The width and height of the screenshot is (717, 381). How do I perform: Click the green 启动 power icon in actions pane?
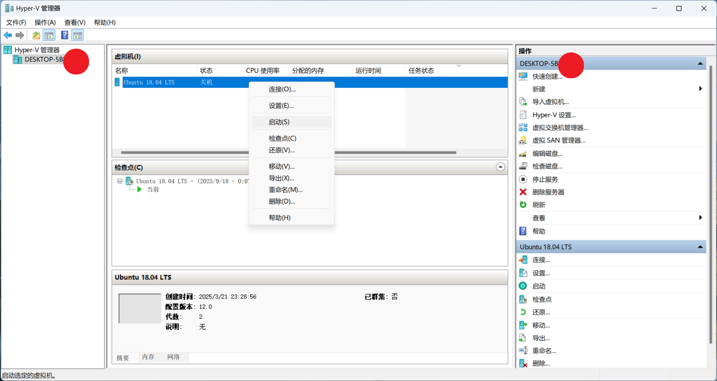tap(523, 286)
